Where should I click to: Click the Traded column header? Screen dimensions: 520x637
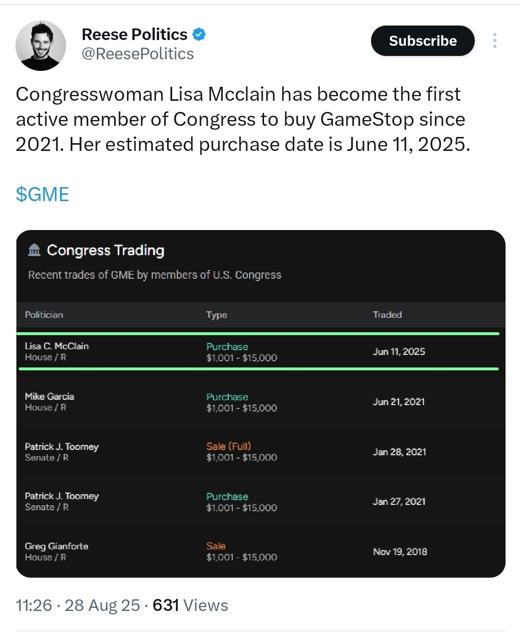pyautogui.click(x=387, y=314)
